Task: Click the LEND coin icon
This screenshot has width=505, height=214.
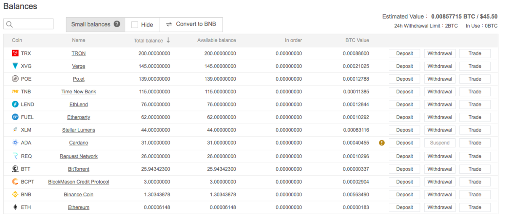Action: [x=15, y=104]
